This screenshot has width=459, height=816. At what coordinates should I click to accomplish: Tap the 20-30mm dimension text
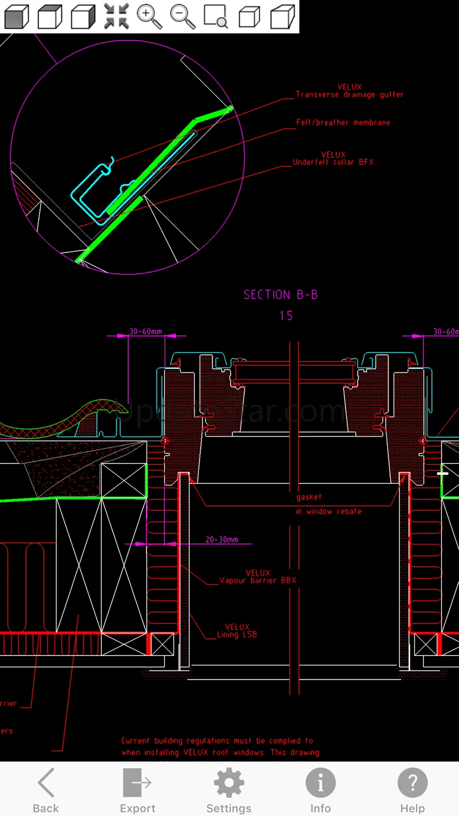coord(222,539)
